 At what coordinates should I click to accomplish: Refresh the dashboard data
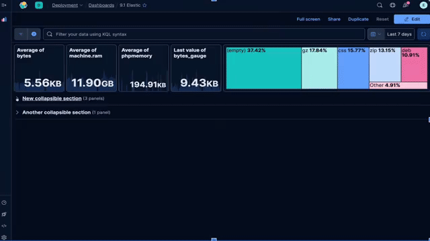click(424, 34)
